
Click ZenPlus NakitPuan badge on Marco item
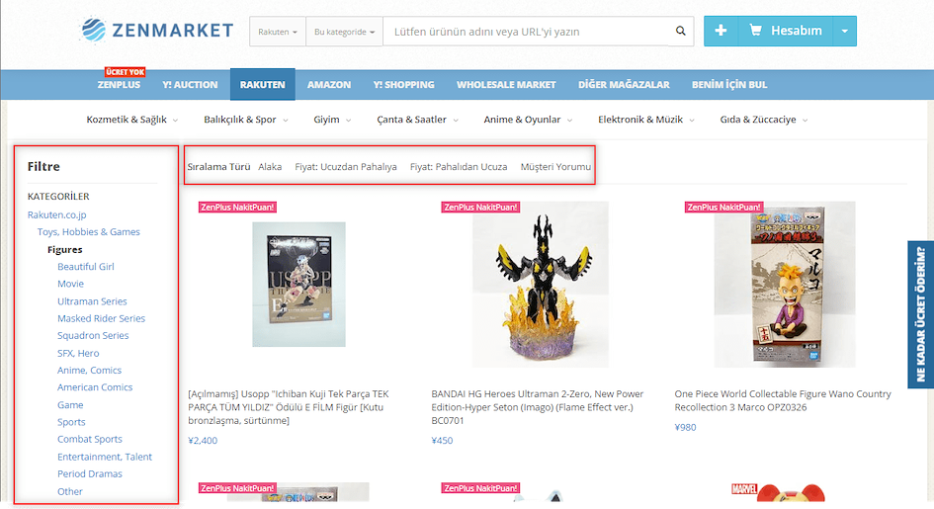point(723,208)
